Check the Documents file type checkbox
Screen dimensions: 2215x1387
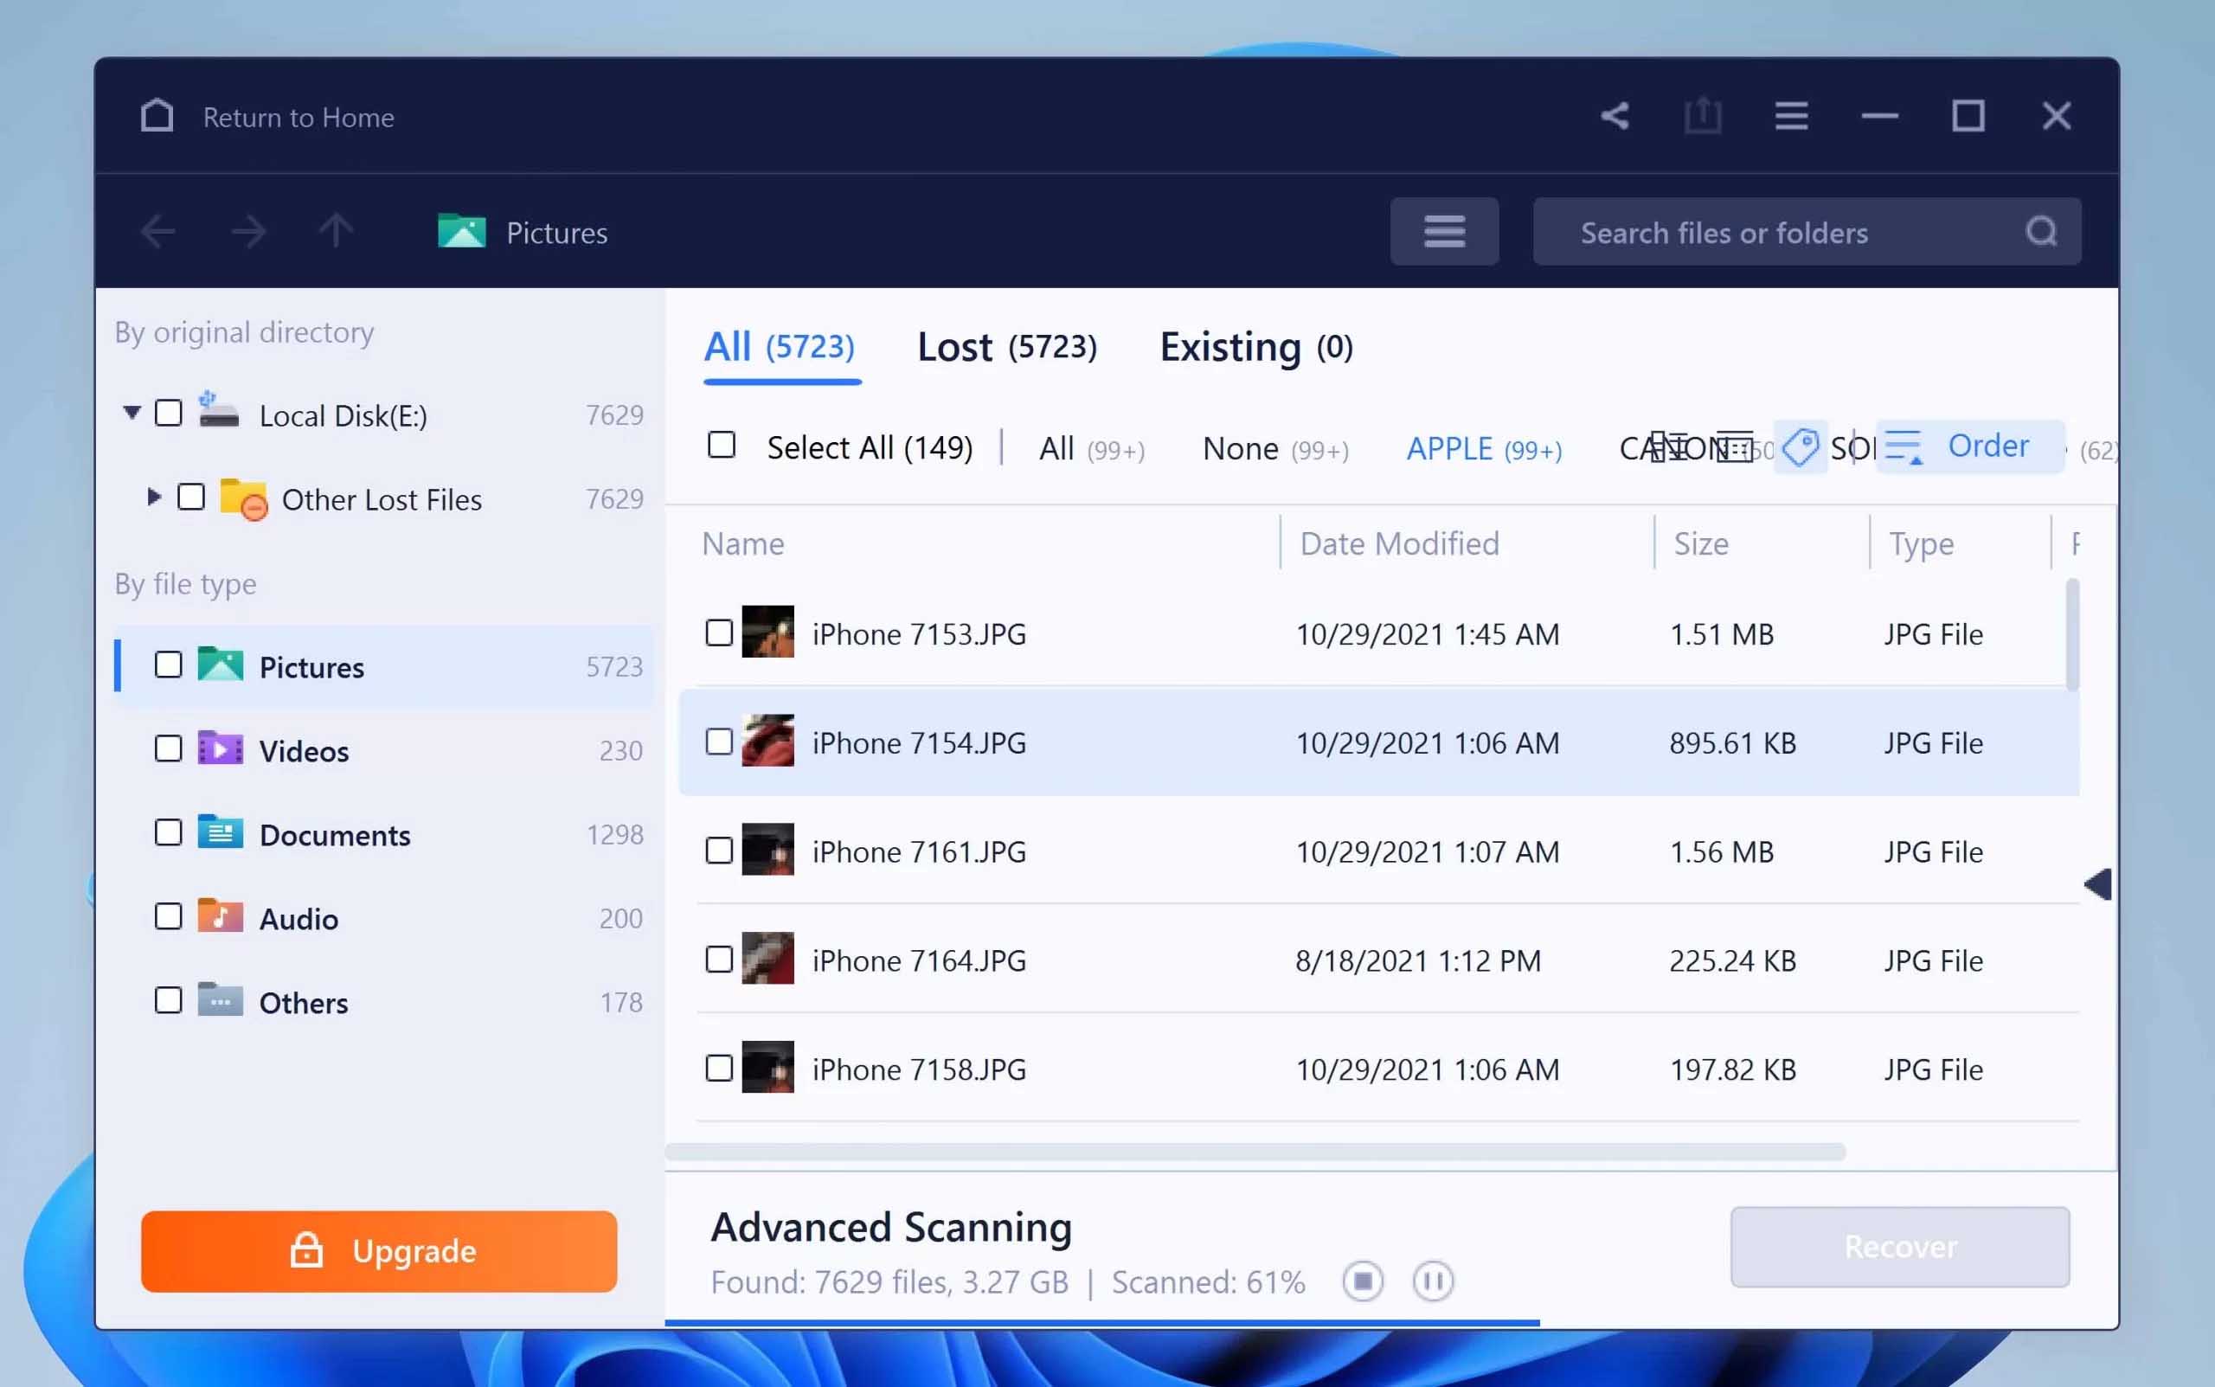[169, 833]
